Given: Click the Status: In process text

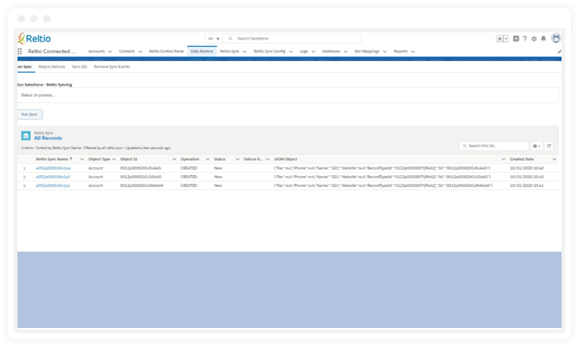Looking at the screenshot, I should tap(38, 95).
